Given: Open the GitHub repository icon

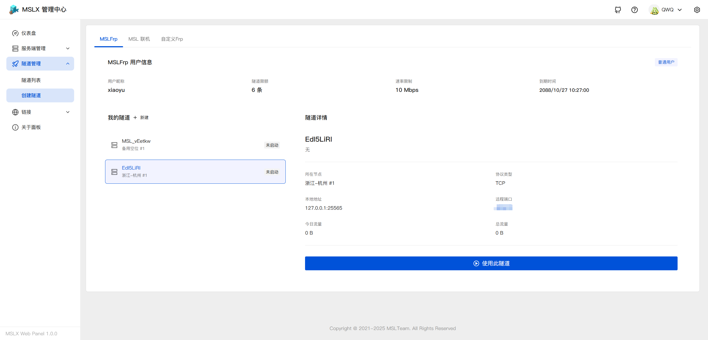Looking at the screenshot, I should pyautogui.click(x=618, y=10).
